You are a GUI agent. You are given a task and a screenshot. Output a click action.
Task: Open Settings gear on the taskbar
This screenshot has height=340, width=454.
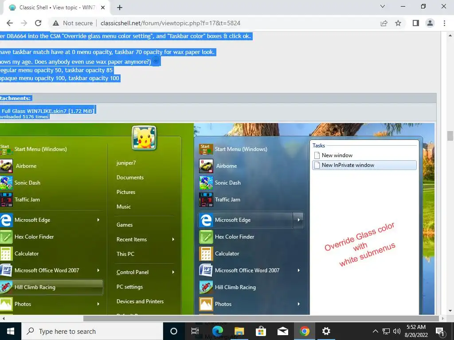point(326,331)
